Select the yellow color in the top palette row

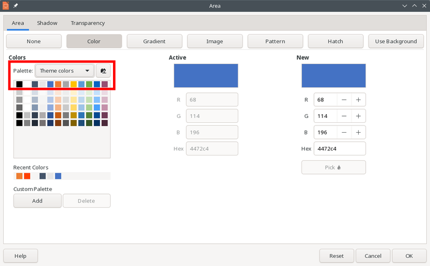point(74,84)
